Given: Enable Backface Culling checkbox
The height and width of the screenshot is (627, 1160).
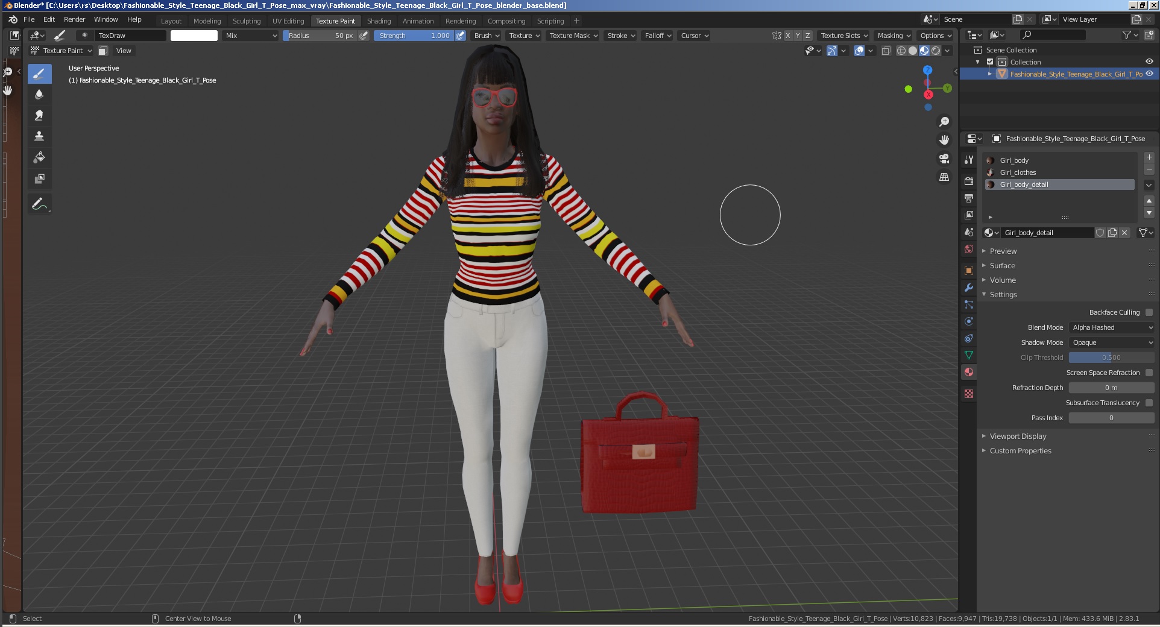Looking at the screenshot, I should click(1149, 312).
